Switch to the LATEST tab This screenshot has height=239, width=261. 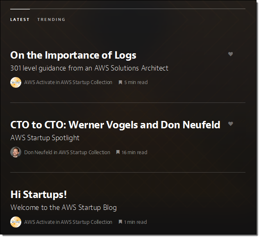point(20,19)
